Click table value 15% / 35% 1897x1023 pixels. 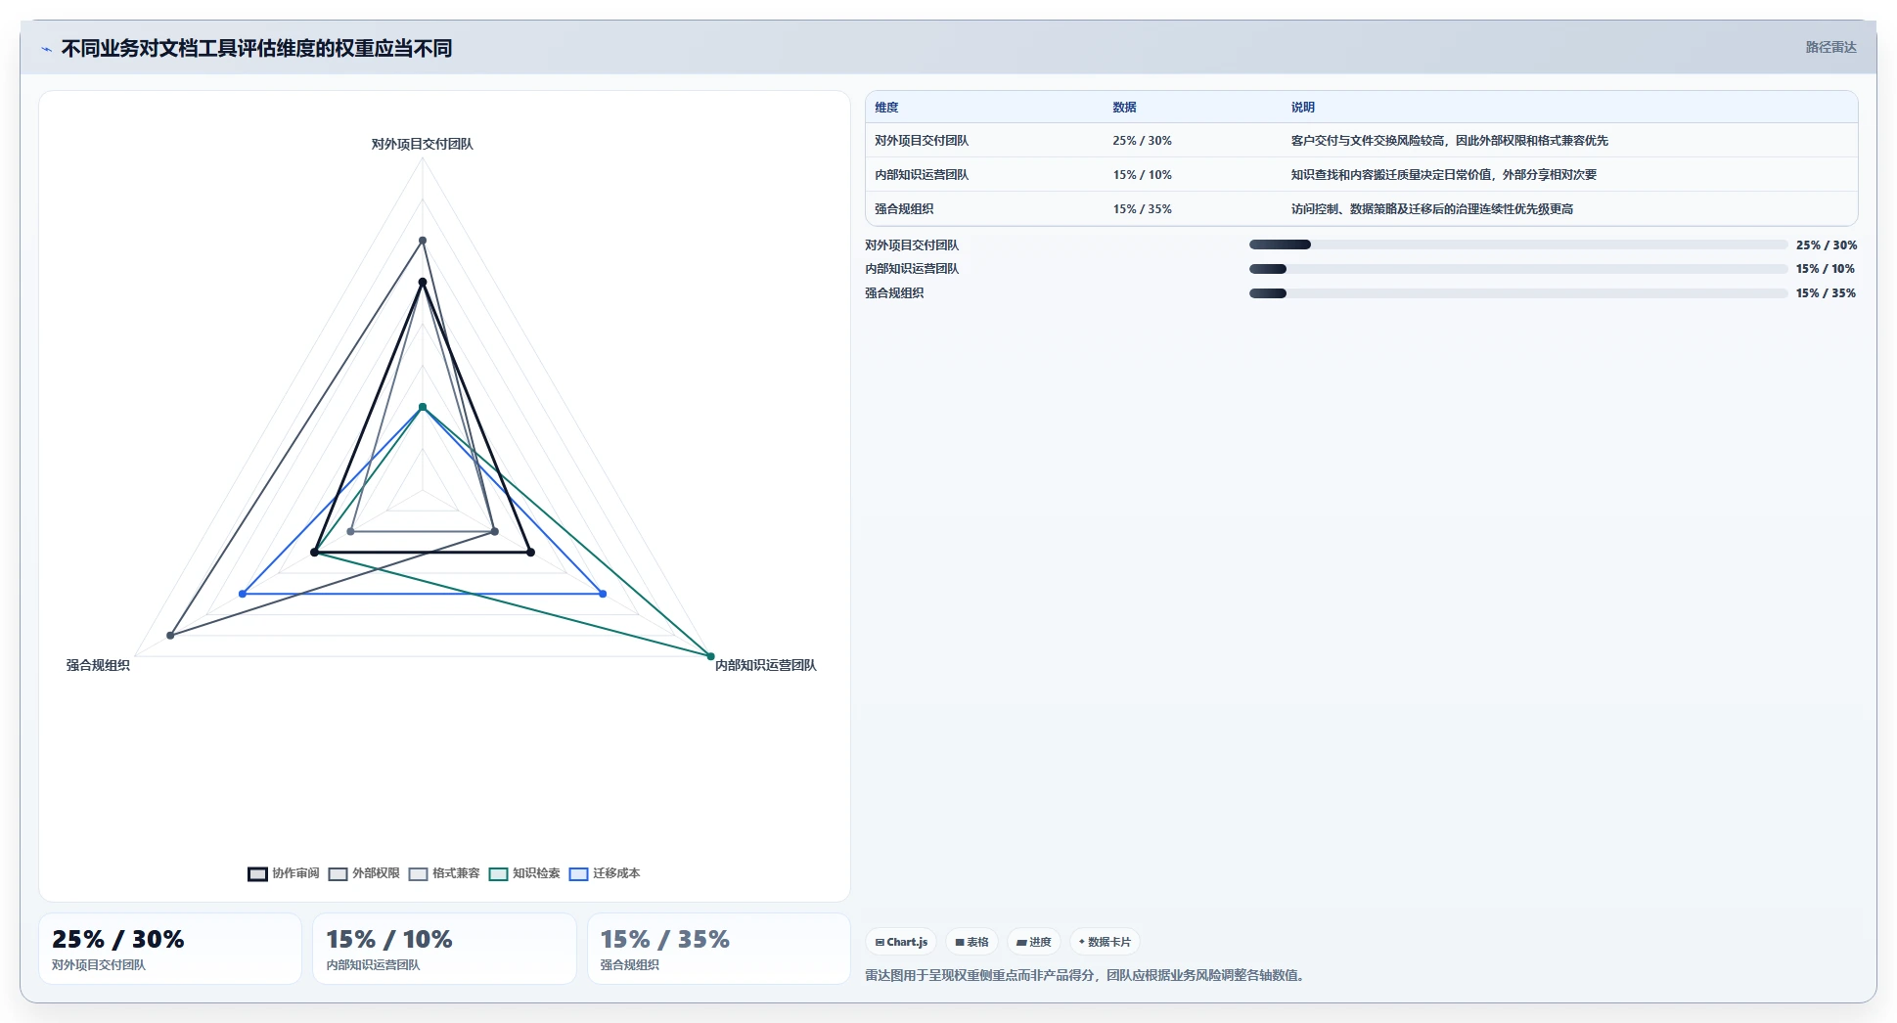(1142, 209)
